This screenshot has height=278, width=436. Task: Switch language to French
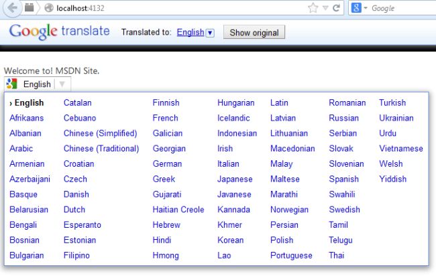166,118
